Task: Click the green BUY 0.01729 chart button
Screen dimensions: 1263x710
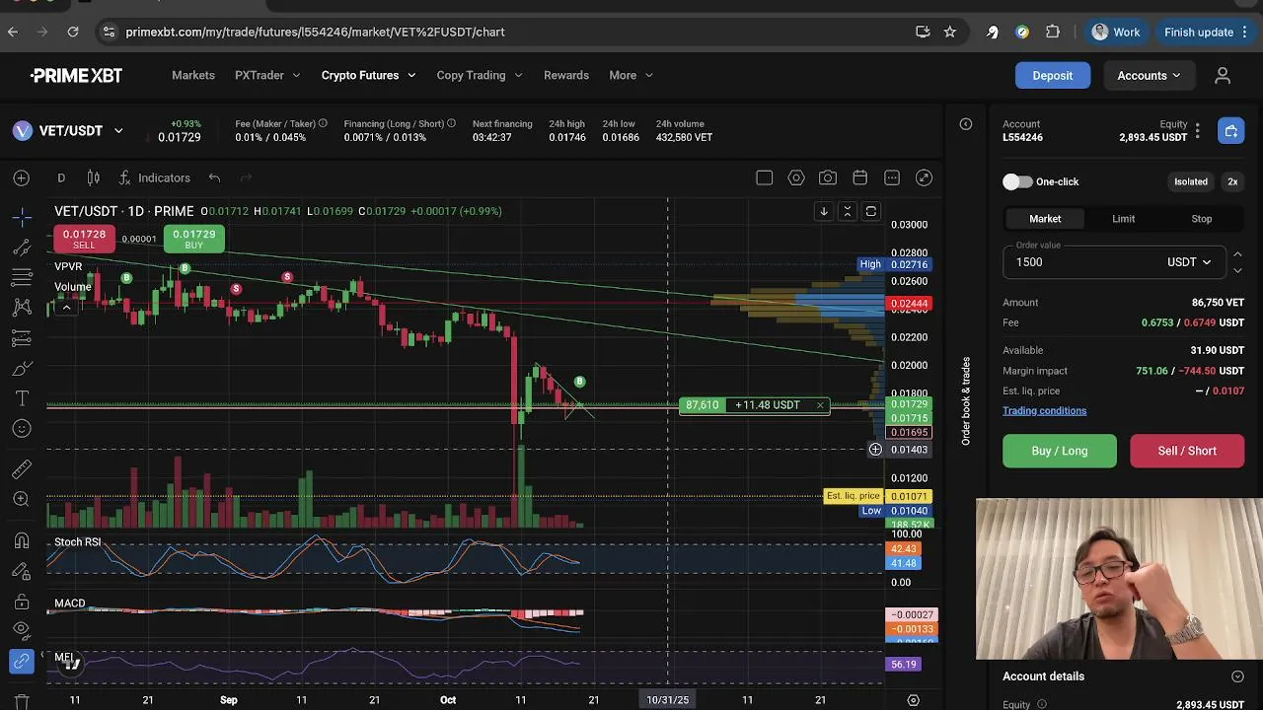Action: (x=193, y=239)
